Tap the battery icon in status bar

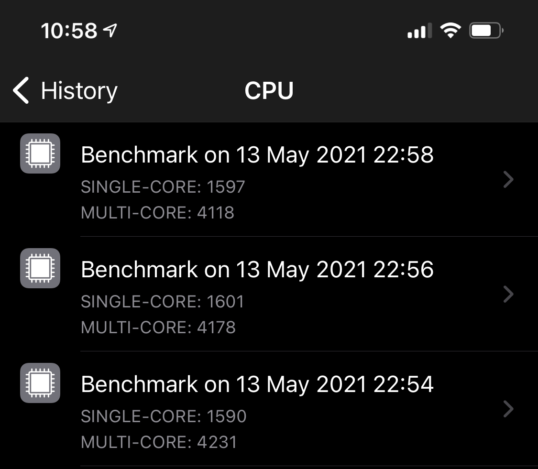[x=486, y=32]
